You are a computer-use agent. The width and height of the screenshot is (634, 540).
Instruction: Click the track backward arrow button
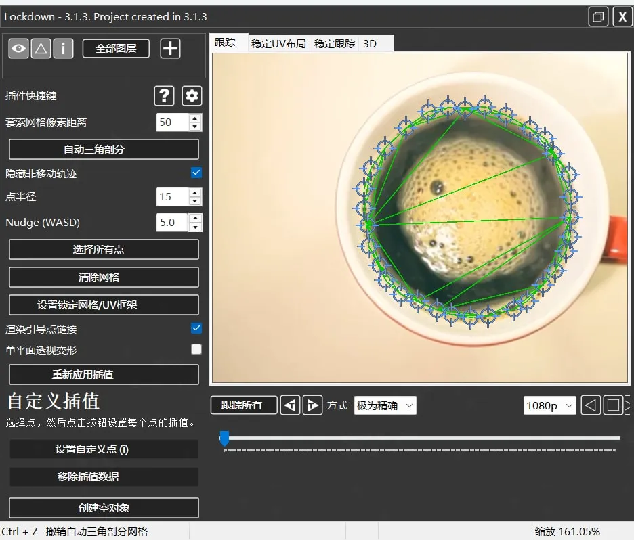coord(290,405)
